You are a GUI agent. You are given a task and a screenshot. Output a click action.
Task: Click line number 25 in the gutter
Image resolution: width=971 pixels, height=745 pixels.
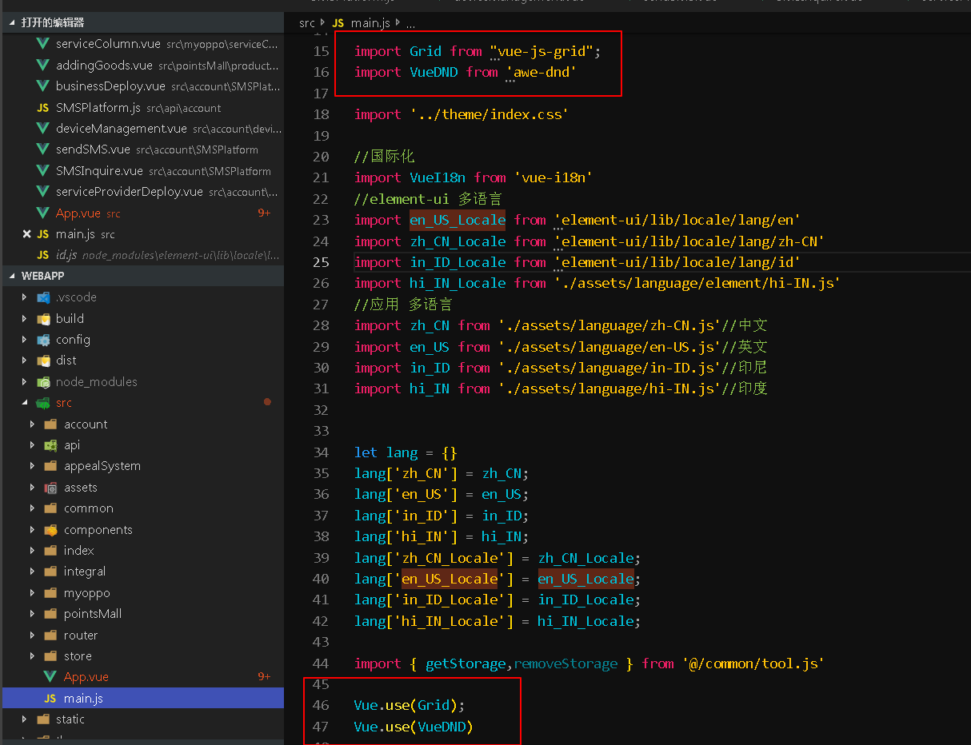pyautogui.click(x=321, y=262)
